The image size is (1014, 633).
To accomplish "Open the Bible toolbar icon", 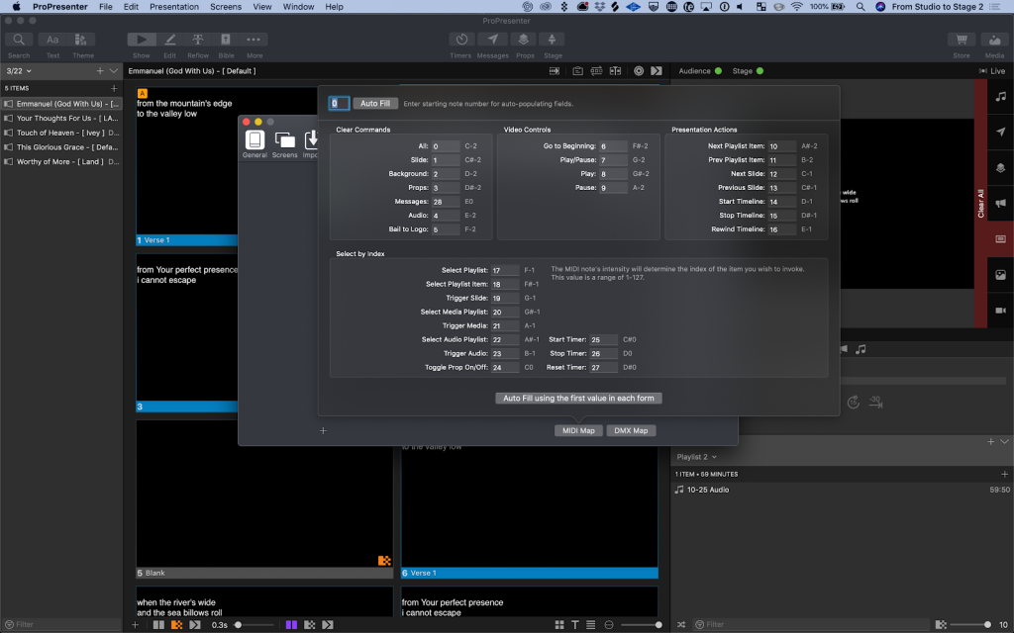I will [226, 40].
